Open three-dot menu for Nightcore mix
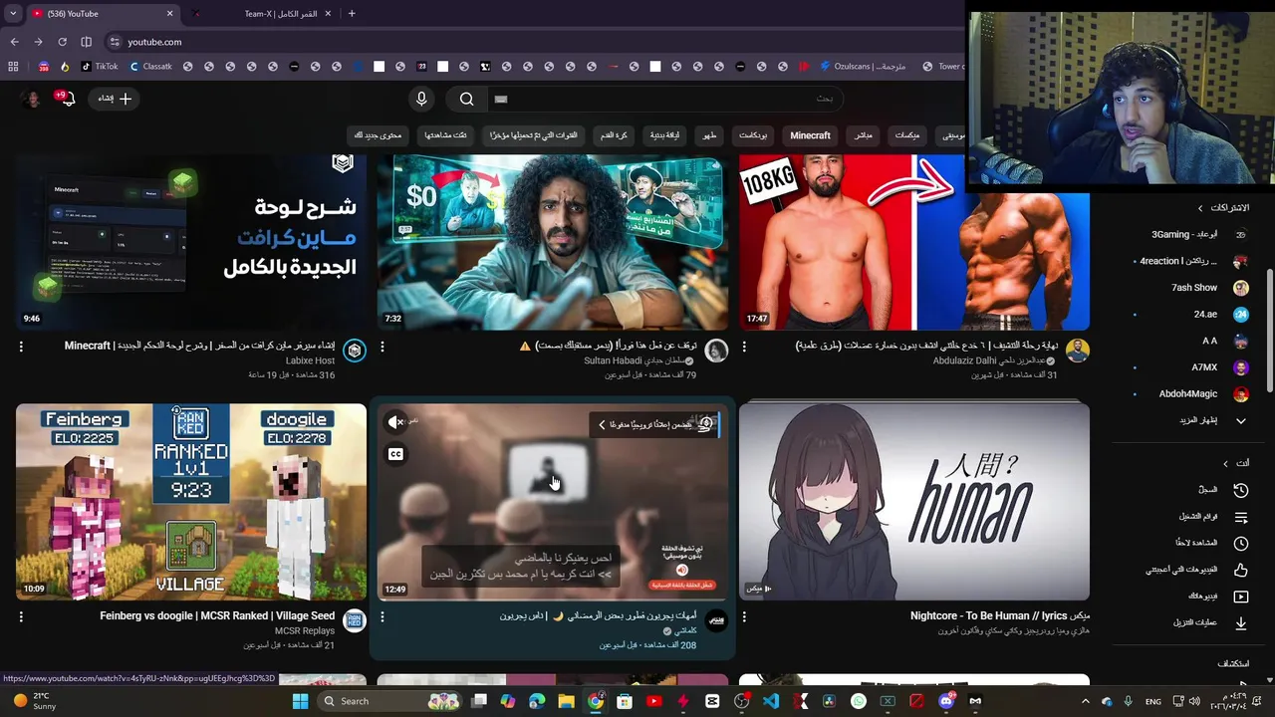Viewport: 1275px width, 717px height. click(x=744, y=616)
